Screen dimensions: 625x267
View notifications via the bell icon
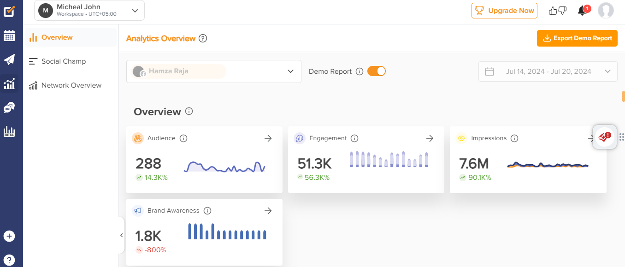tap(582, 10)
